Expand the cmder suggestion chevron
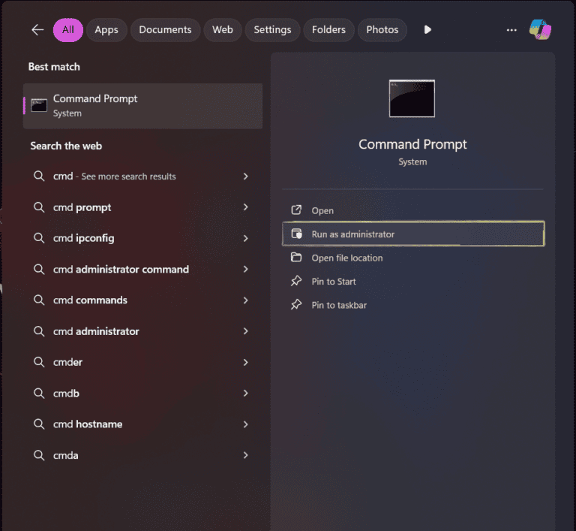Viewport: 576px width, 531px height. (x=246, y=362)
